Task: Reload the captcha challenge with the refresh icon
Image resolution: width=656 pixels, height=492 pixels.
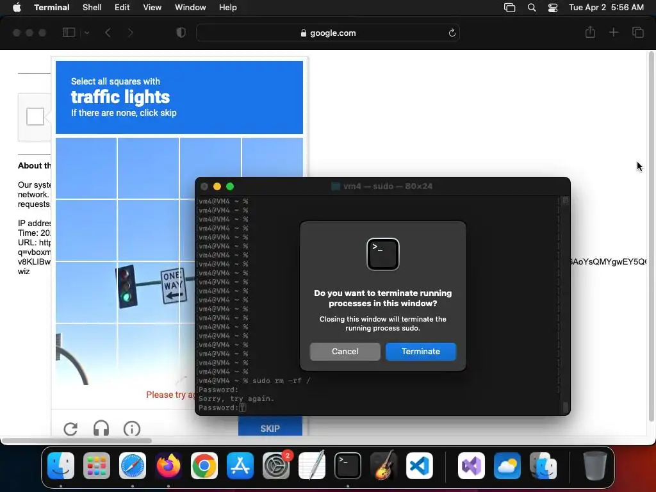Action: pos(70,429)
